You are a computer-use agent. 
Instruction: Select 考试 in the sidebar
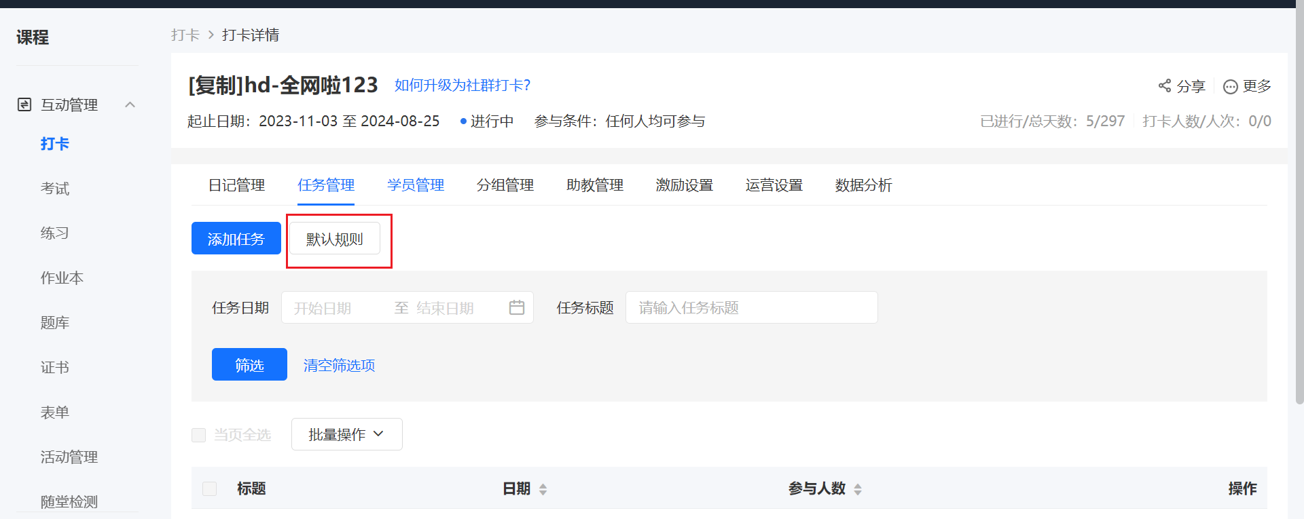click(x=55, y=189)
